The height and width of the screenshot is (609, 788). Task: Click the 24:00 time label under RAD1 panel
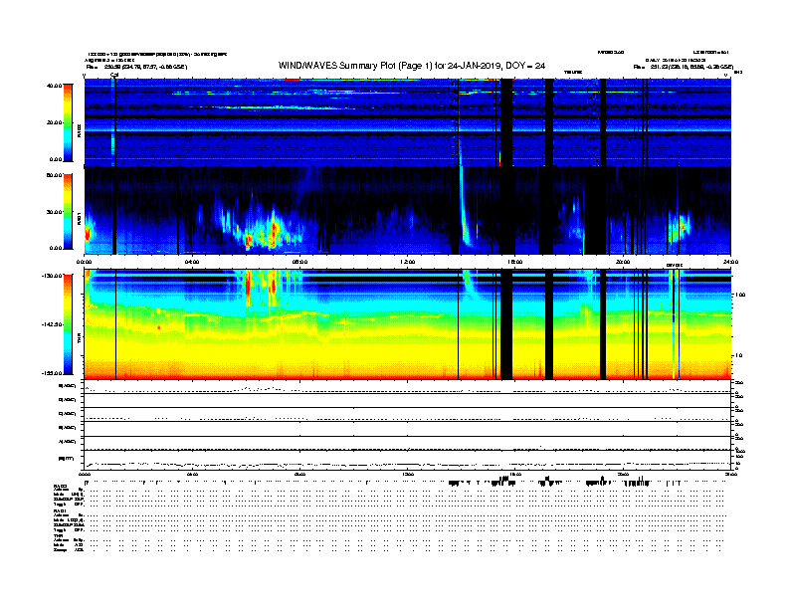730,262
